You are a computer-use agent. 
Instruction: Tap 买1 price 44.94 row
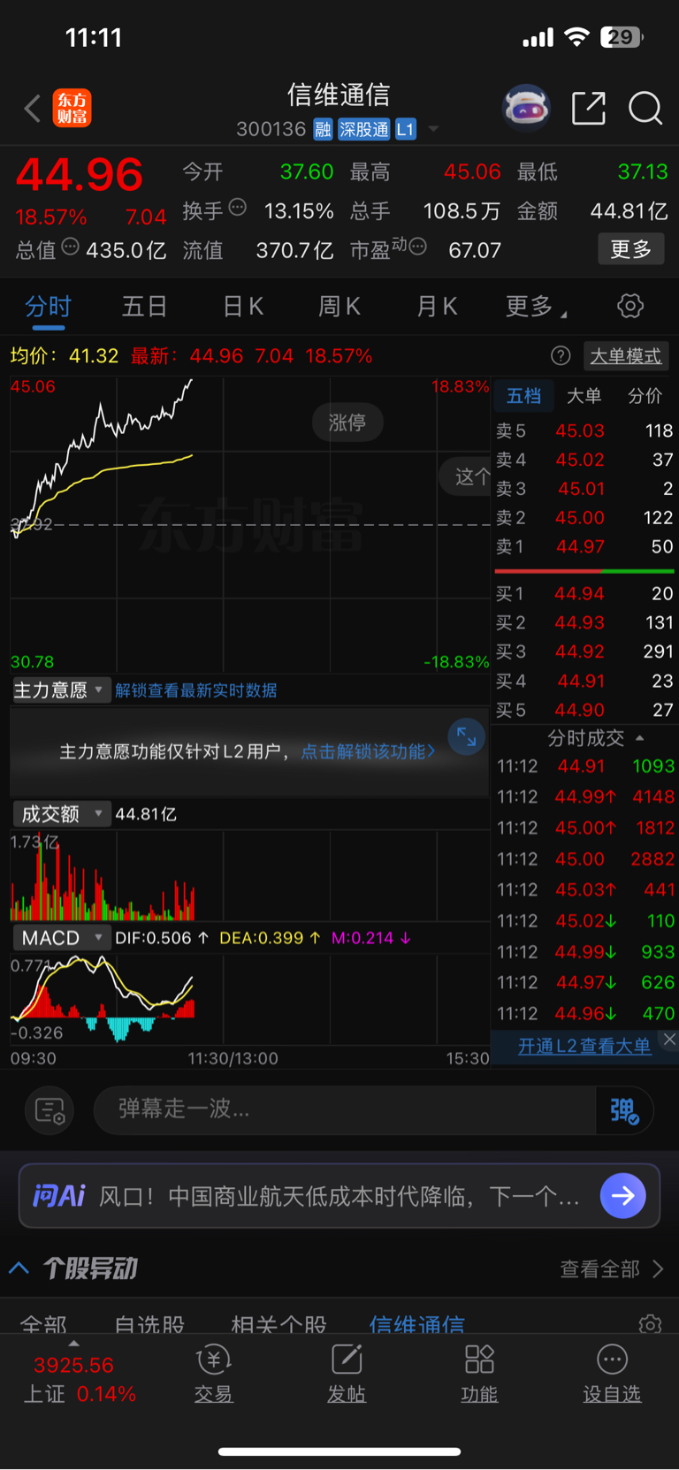coord(584,594)
